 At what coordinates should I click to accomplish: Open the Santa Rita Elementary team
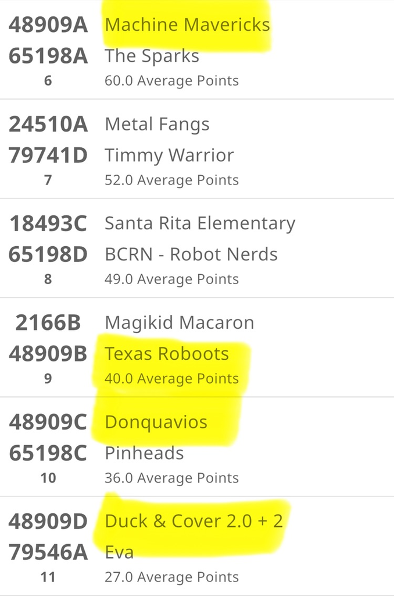point(200,223)
